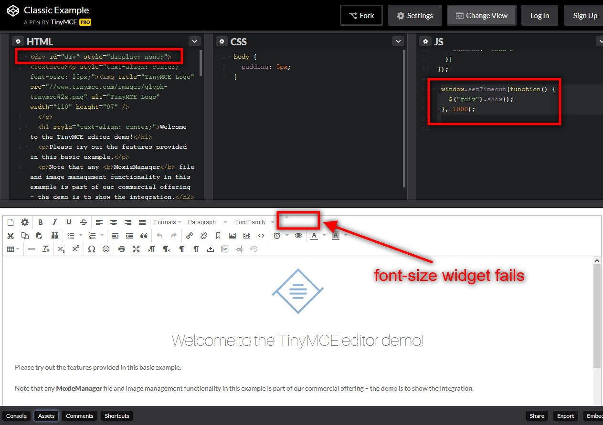Click the Change View button
Image resolution: width=603 pixels, height=425 pixels.
coord(481,16)
